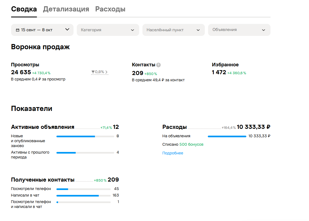Click the chevron arrow in Категория filter
This screenshot has height=221, width=309.
tap(132, 30)
